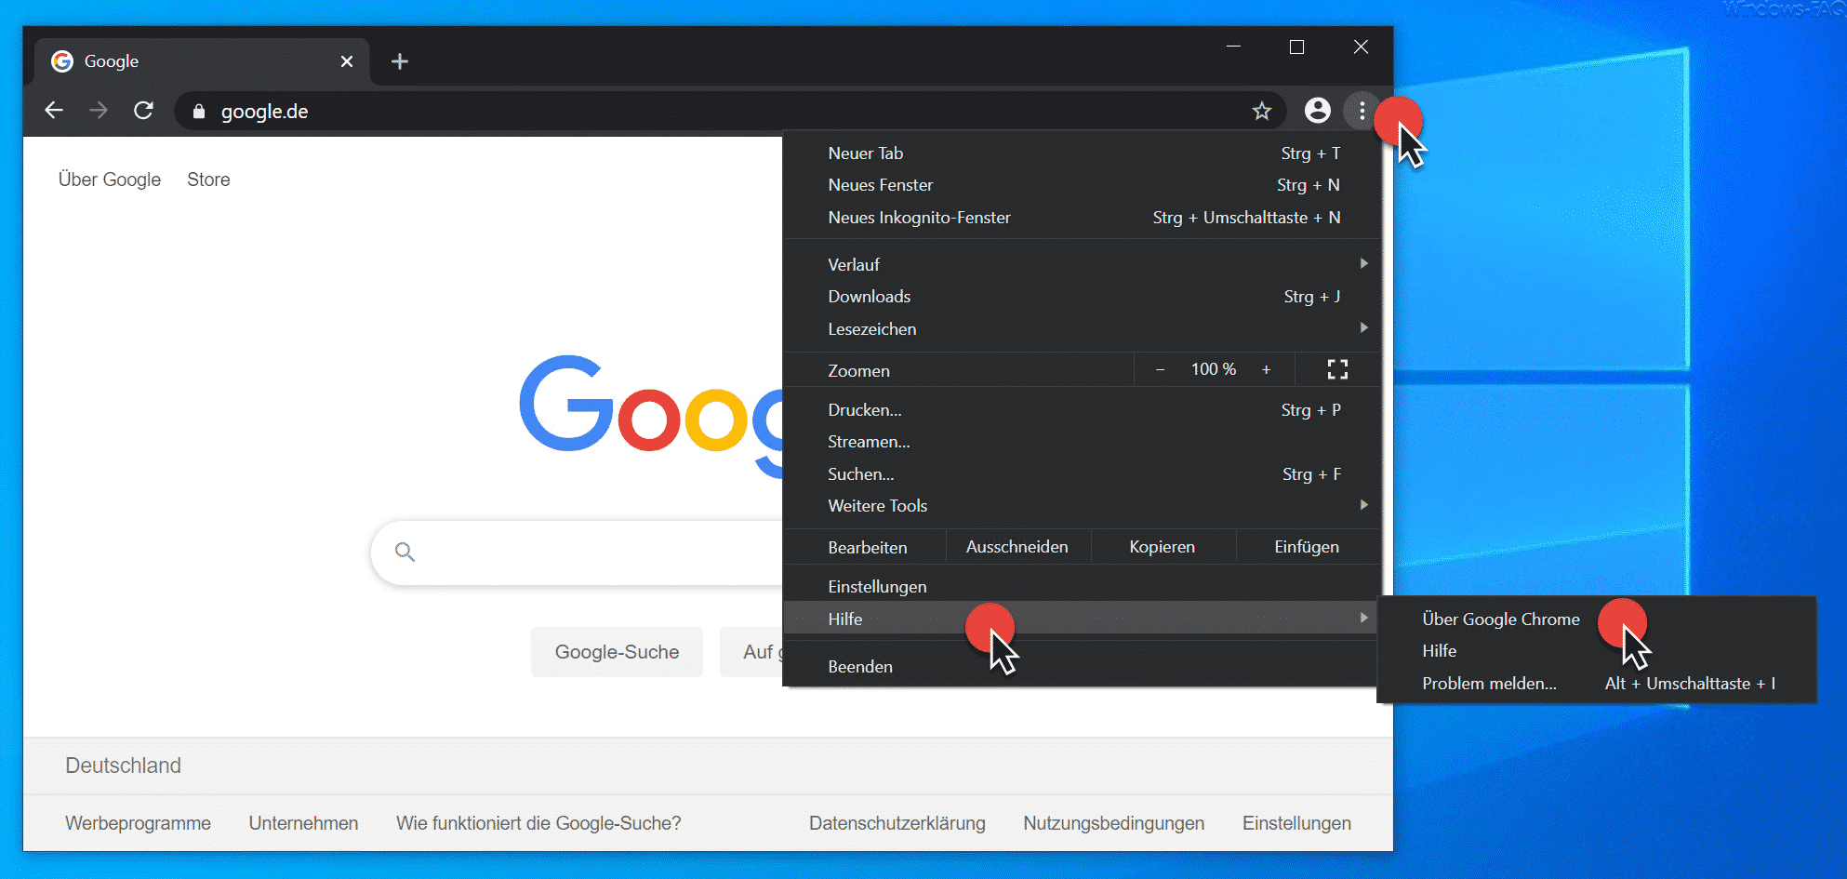Expand the Weitere Tools submenu
Viewport: 1847px width, 879px height.
pos(1081,505)
